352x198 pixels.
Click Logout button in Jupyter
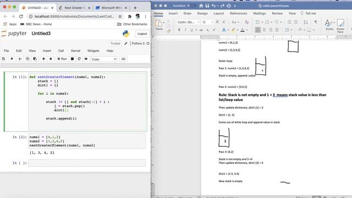[x=142, y=34]
